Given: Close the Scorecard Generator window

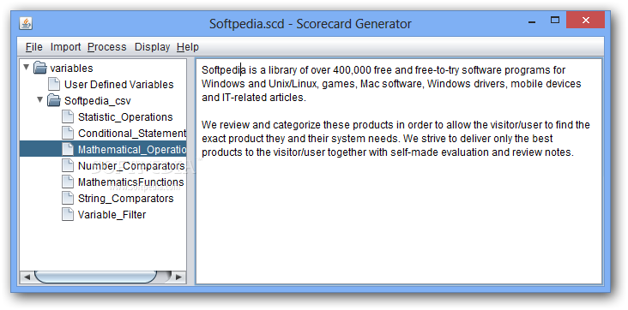Looking at the screenshot, I should (x=586, y=21).
